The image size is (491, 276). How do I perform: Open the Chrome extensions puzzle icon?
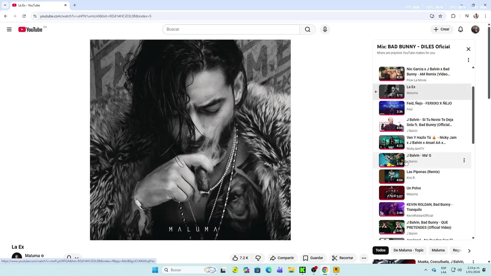[x=453, y=16]
